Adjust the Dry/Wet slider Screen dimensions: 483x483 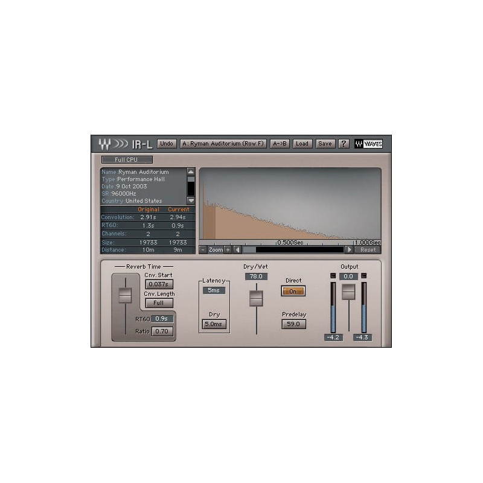256,299
